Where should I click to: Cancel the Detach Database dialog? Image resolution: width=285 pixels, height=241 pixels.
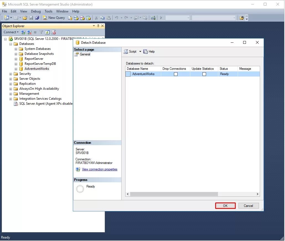click(248, 206)
